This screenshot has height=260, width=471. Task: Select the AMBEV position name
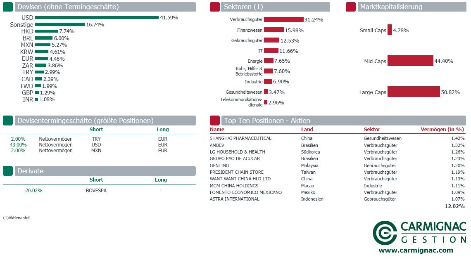[217, 145]
